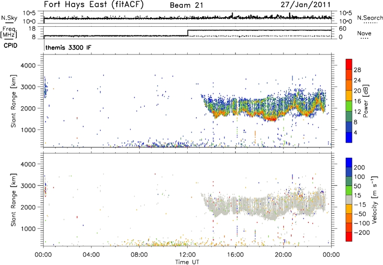Image resolution: width=383 pixels, height=265 pixels.
Task: Click the power panel 'Slant Range [km]' label
Action: coord(13,101)
